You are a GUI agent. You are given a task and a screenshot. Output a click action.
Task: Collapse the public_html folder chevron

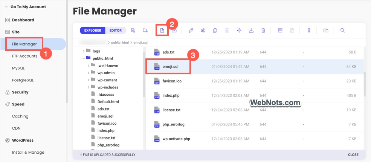pyautogui.click(x=83, y=58)
